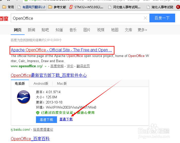Click the green security shield icon
This screenshot has width=180, height=143.
point(38,113)
